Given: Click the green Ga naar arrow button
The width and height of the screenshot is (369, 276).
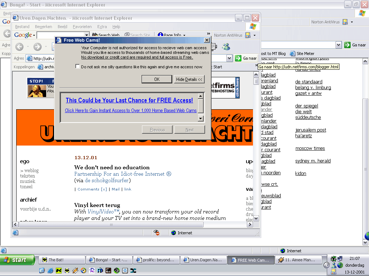Looking at the screenshot, I should click(x=238, y=58).
